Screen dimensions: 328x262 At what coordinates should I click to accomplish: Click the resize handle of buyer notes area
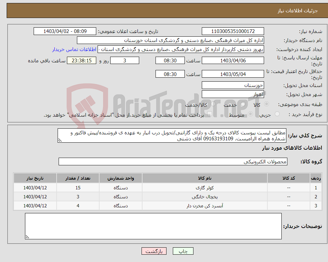click(x=27, y=237)
